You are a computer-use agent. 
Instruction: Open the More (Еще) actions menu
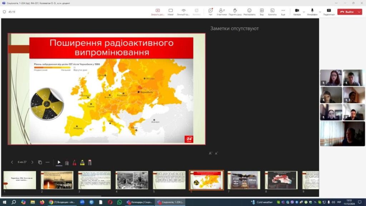283,12
